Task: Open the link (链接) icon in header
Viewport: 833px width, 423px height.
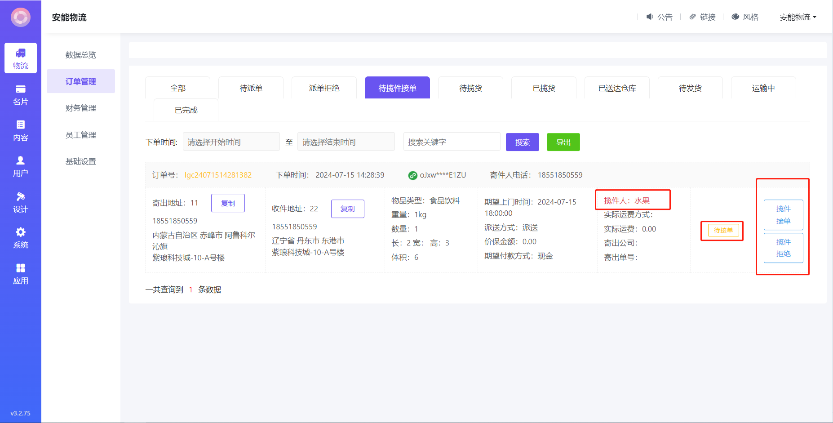Action: [693, 17]
